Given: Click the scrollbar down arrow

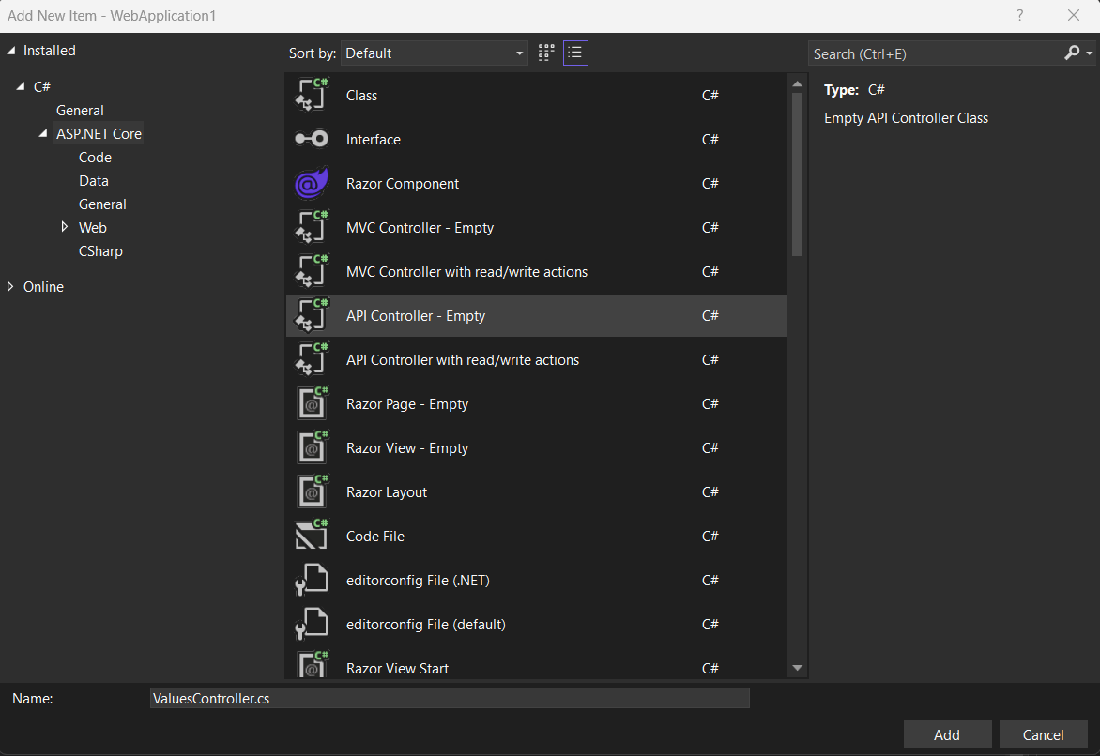Looking at the screenshot, I should coord(797,668).
